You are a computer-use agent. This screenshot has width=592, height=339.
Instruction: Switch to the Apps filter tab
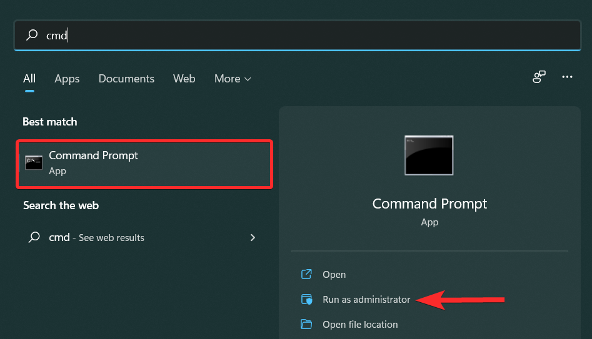pyautogui.click(x=67, y=79)
